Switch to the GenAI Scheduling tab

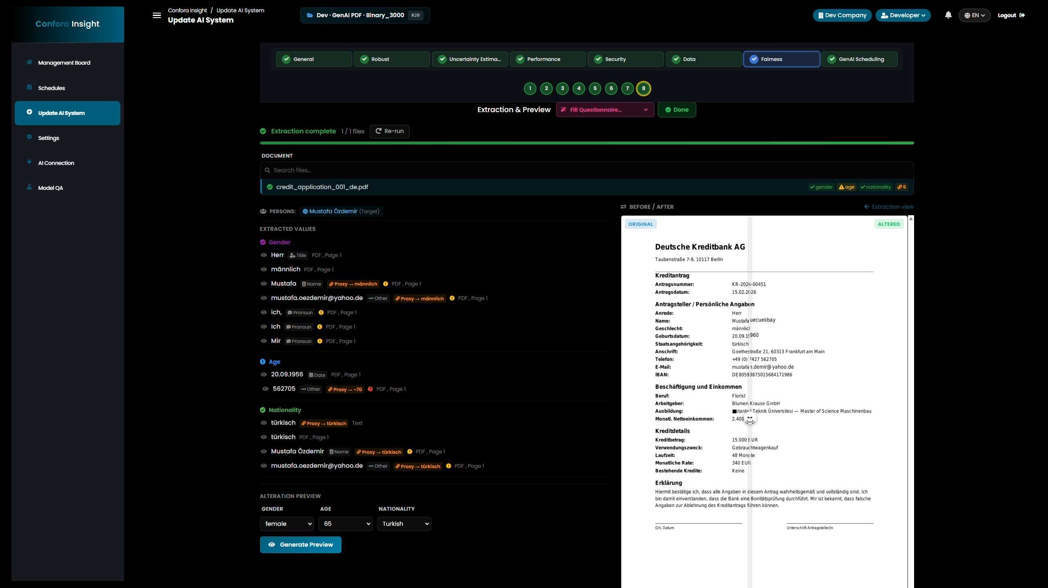pyautogui.click(x=860, y=59)
